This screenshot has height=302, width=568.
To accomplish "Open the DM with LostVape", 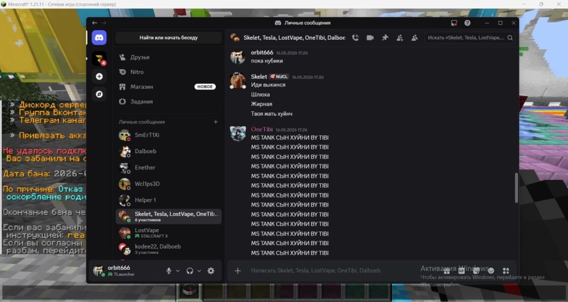I will (169, 233).
